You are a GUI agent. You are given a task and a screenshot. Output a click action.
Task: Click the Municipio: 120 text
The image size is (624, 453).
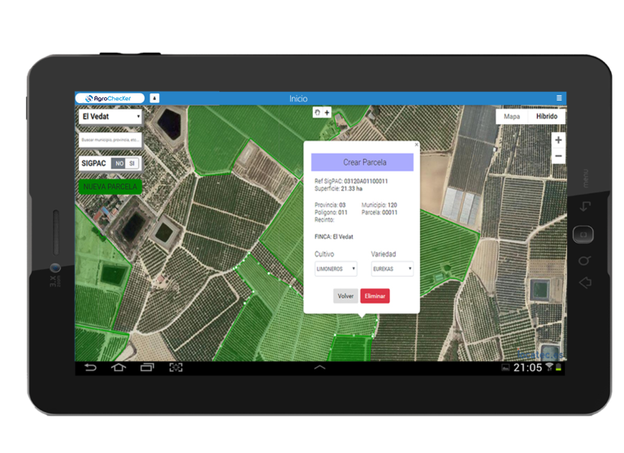[379, 205]
